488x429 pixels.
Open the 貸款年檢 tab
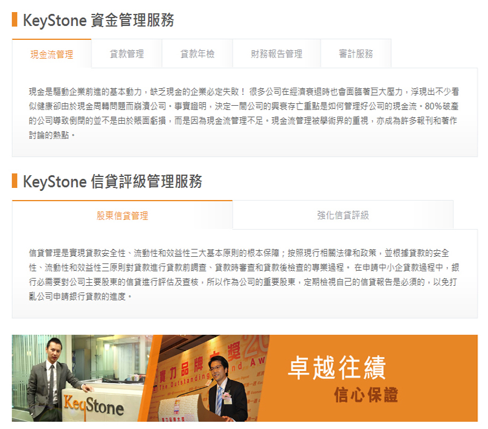click(197, 54)
